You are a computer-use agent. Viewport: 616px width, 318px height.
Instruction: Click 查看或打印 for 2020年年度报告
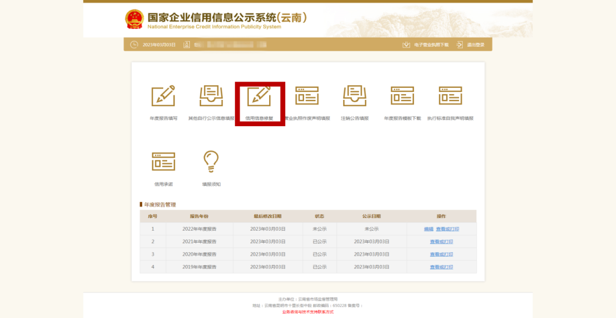[441, 254]
